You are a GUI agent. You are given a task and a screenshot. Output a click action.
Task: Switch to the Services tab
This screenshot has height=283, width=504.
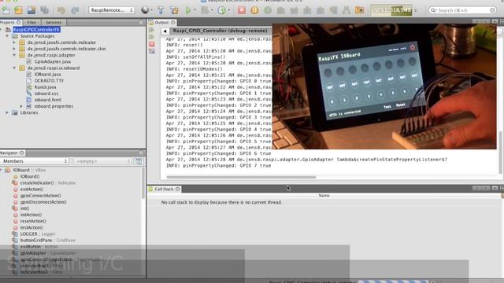(54, 22)
